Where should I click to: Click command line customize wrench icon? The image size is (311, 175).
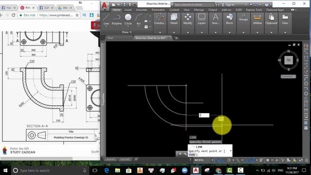[x=185, y=154]
